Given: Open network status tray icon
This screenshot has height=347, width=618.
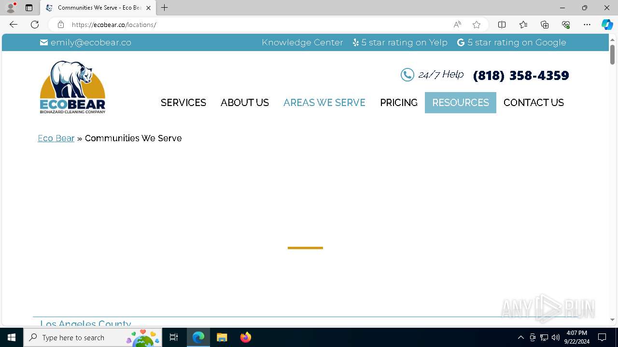Looking at the screenshot, I should pos(544,337).
